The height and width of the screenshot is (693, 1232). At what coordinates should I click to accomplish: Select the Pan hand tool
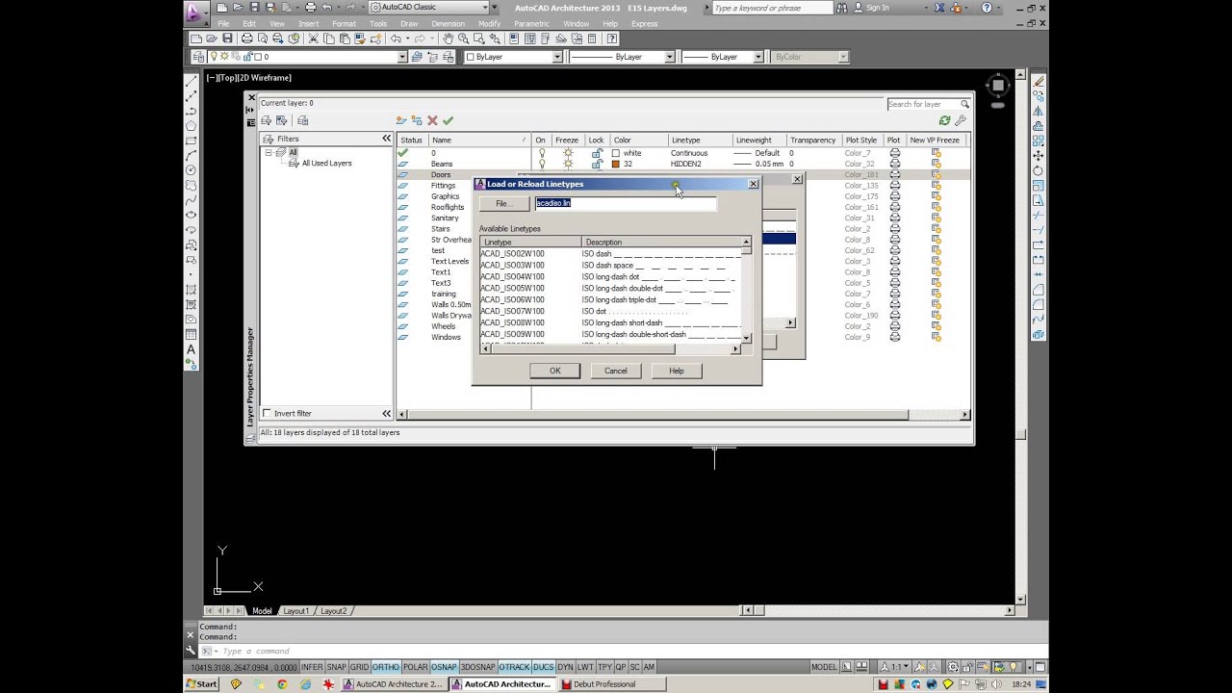click(x=448, y=38)
